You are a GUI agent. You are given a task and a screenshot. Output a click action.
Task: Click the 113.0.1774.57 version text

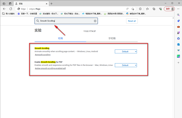point(90,31)
